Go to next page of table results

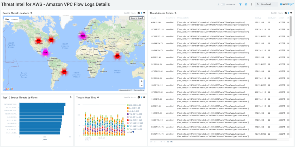[x=168, y=142]
